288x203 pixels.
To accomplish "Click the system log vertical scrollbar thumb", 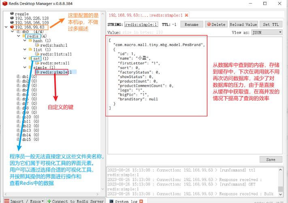I will tap(280, 189).
